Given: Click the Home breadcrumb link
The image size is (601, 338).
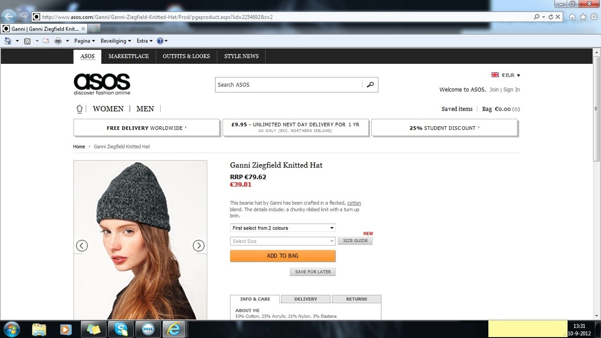Looking at the screenshot, I should 79,146.
